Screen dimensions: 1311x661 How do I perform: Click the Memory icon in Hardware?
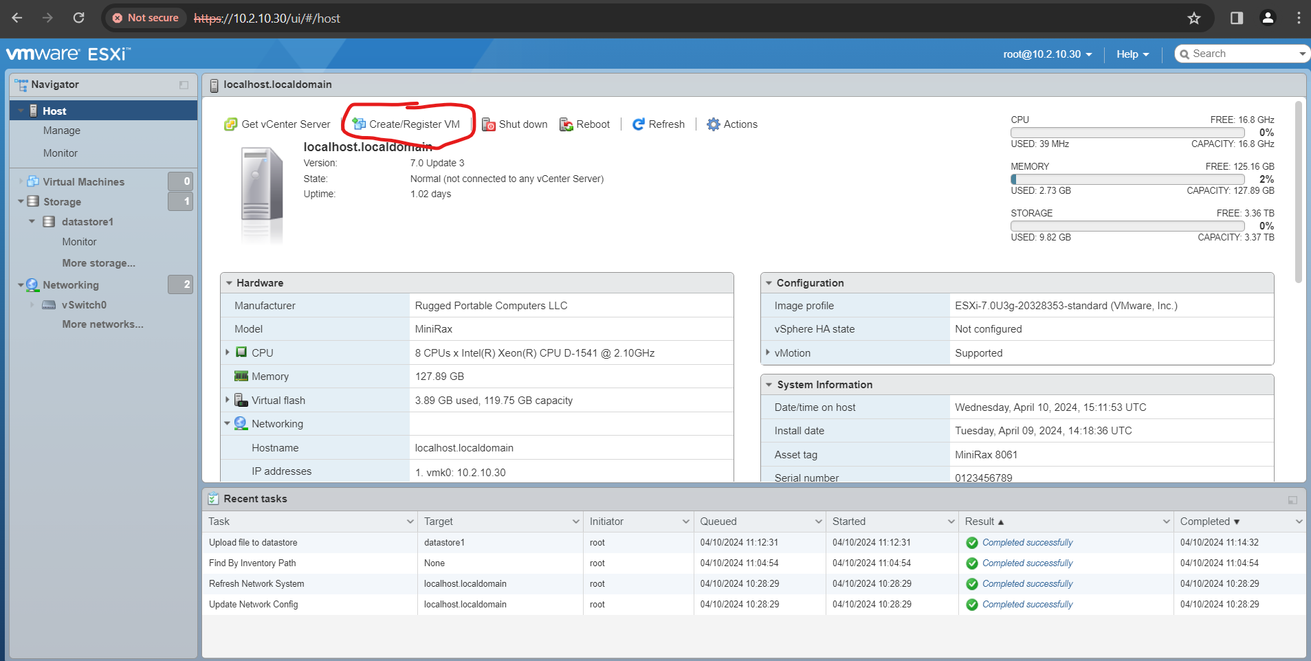point(241,376)
